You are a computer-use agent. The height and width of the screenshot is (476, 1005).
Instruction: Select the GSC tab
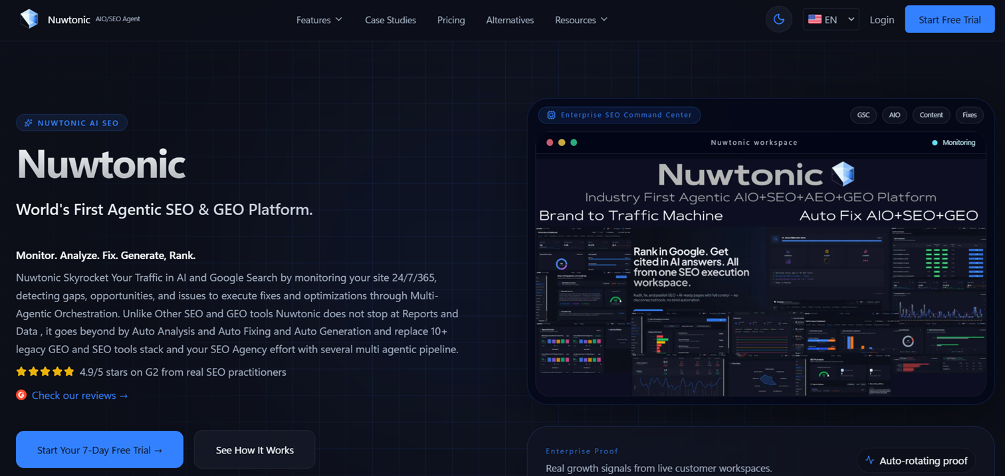pos(863,115)
